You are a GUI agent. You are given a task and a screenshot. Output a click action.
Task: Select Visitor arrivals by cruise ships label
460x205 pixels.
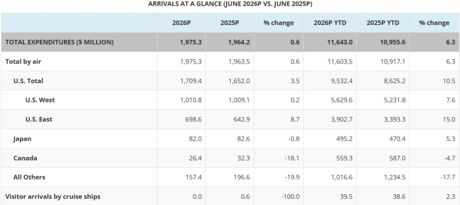(x=53, y=196)
